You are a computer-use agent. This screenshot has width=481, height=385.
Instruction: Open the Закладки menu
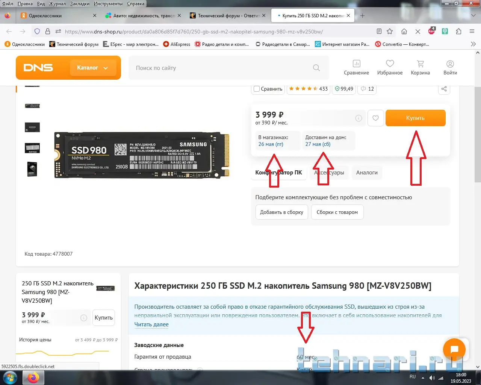pos(80,4)
